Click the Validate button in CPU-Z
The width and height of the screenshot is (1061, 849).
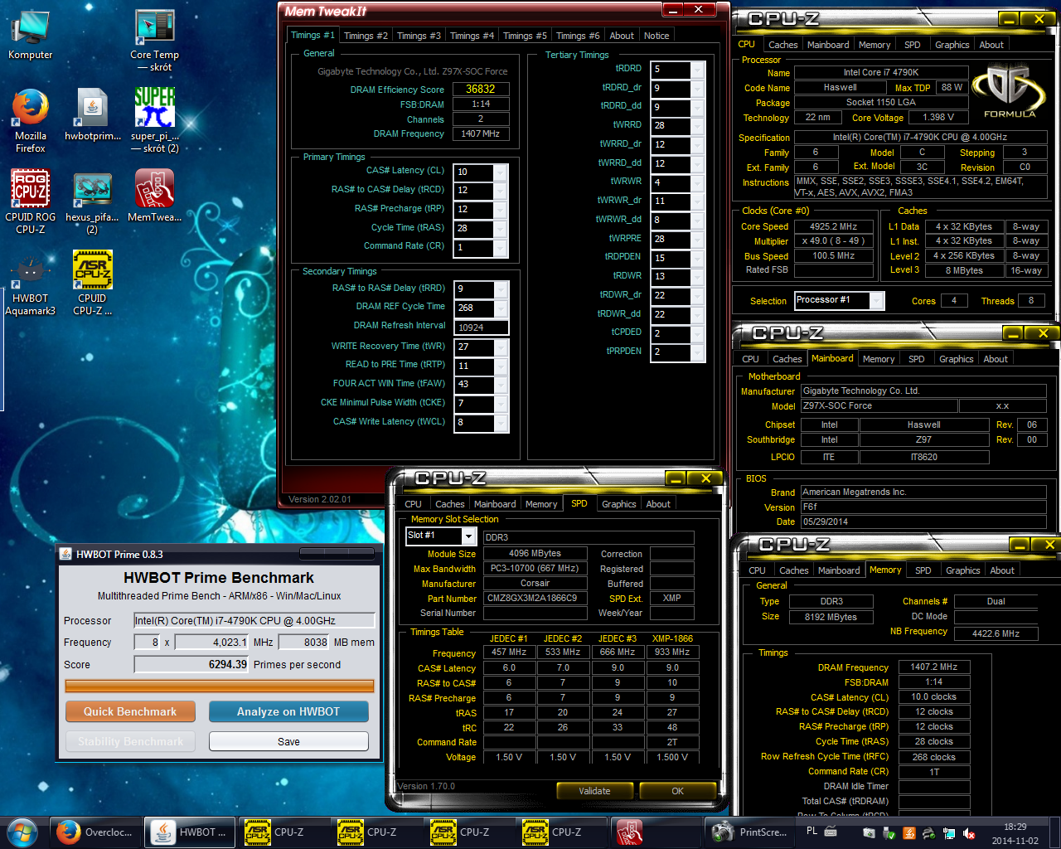[x=594, y=791]
